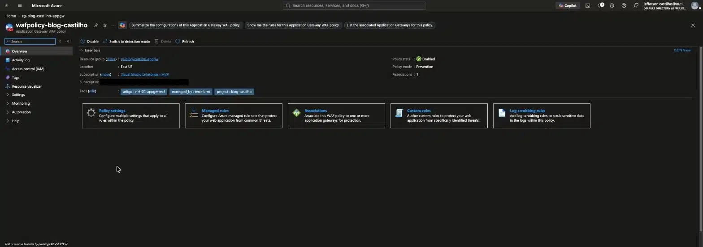Pin wafpolicy-blog-castilho to dashboard
Viewport: 703px width, 247px height.
tap(95, 25)
